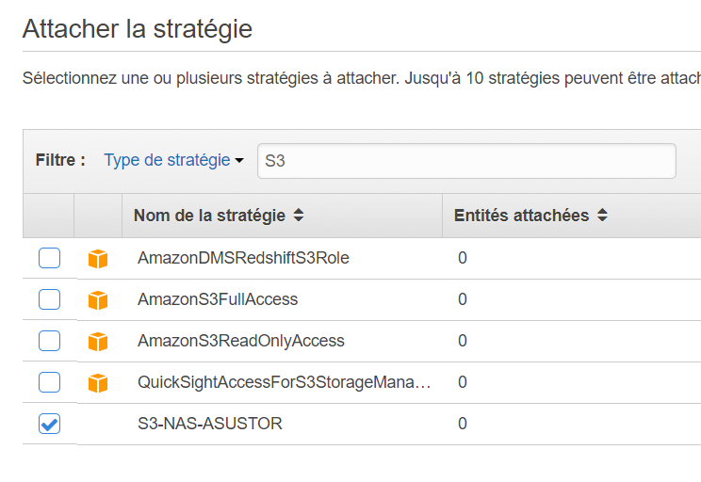Open the AmazonS3FullAccess policy name
The width and height of the screenshot is (701, 482).
point(218,299)
